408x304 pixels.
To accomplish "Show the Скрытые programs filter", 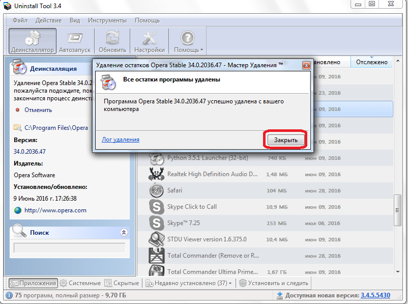I will coord(122,283).
